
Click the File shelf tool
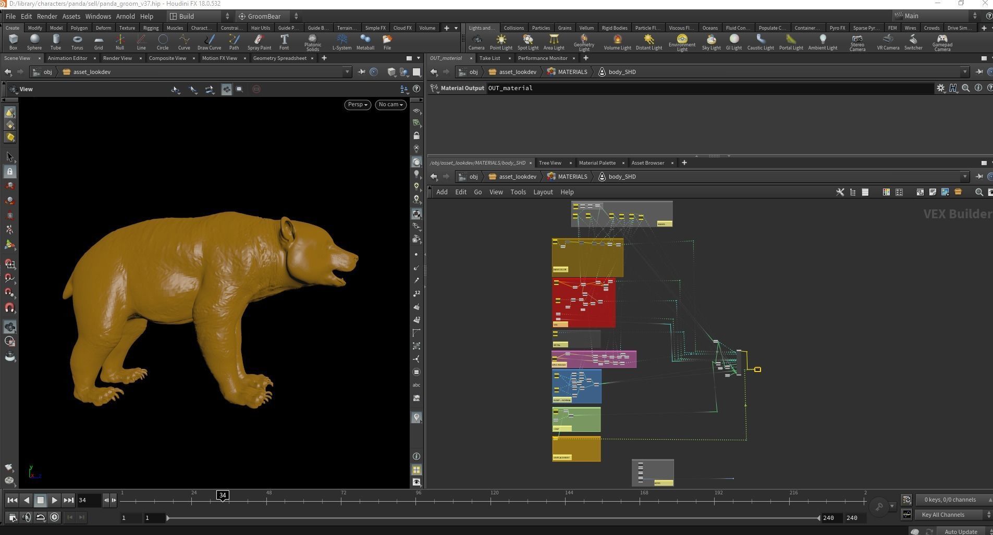point(387,42)
